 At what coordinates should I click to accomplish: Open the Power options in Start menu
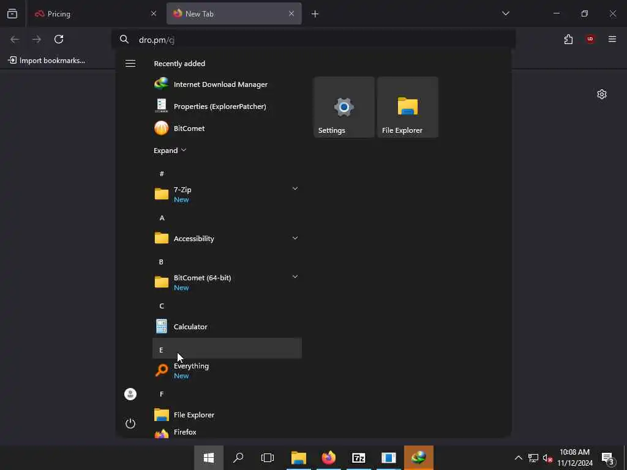click(130, 423)
